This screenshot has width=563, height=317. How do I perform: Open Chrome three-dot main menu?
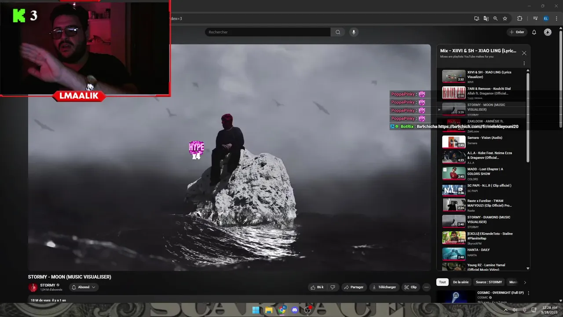[x=556, y=18]
